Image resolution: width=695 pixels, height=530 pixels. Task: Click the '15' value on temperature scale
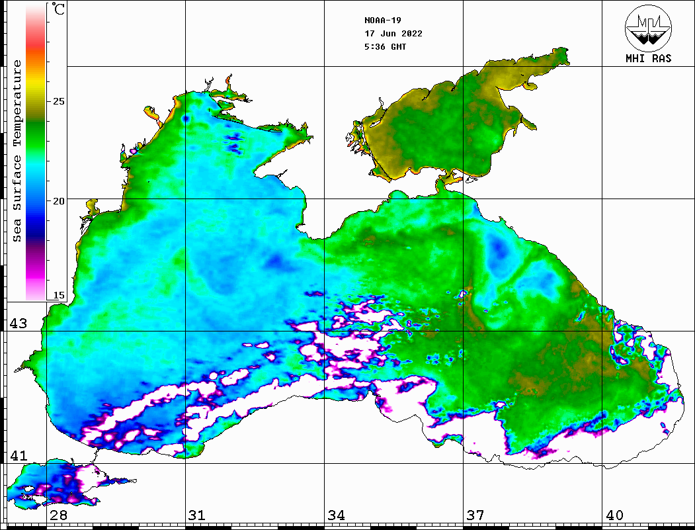click(x=58, y=295)
